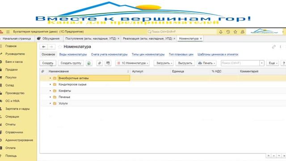Viewport: 286px width, 161px height.
Task: Open Загрузить dropdown
Action: [164, 63]
